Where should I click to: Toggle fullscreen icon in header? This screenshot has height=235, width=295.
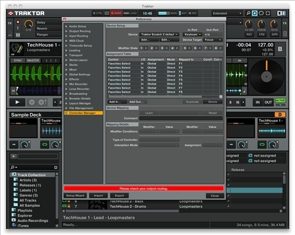(x=268, y=14)
